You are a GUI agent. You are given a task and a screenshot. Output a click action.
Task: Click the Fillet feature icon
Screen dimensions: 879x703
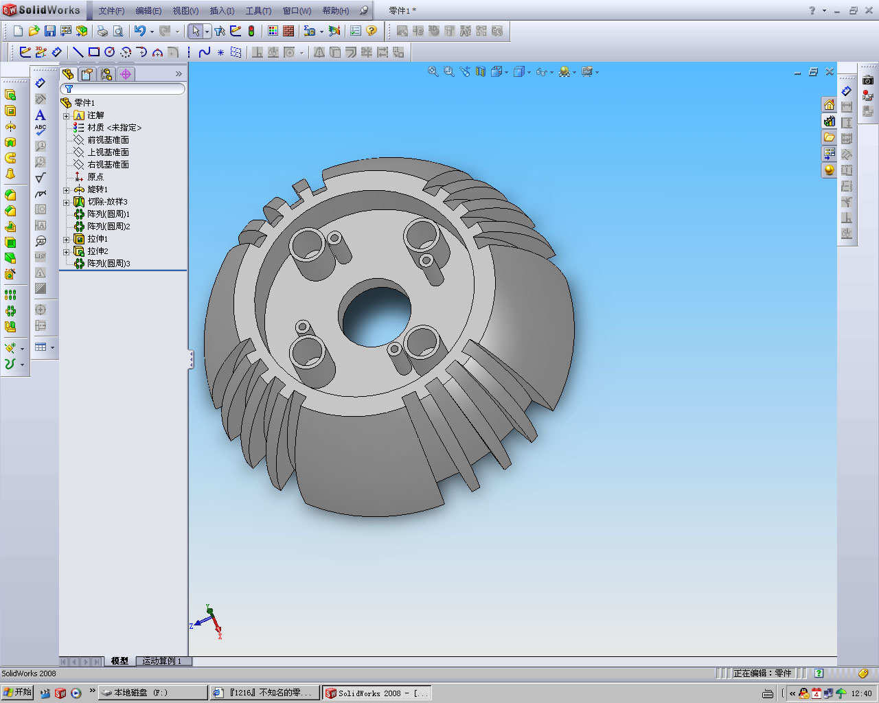[10, 195]
